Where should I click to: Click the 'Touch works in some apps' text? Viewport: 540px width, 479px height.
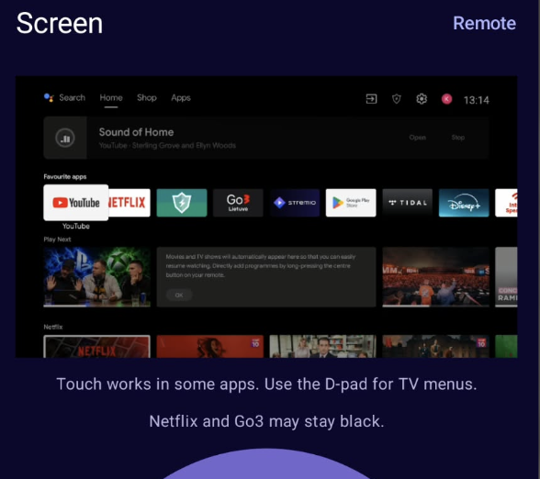[266, 384]
